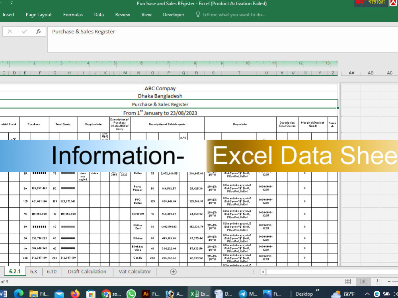Viewport: 398px width, 298px height.
Task: Click the speaker volume tray icon
Action: 395,294
